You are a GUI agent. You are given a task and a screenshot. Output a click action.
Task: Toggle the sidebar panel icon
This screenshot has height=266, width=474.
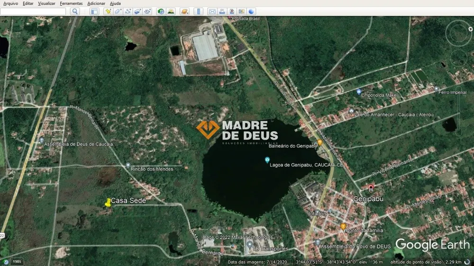click(x=94, y=11)
